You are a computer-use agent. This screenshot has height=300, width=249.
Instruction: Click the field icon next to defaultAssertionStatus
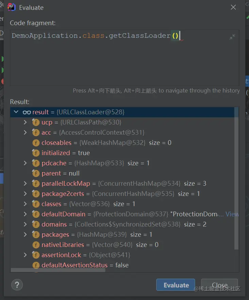click(36, 265)
